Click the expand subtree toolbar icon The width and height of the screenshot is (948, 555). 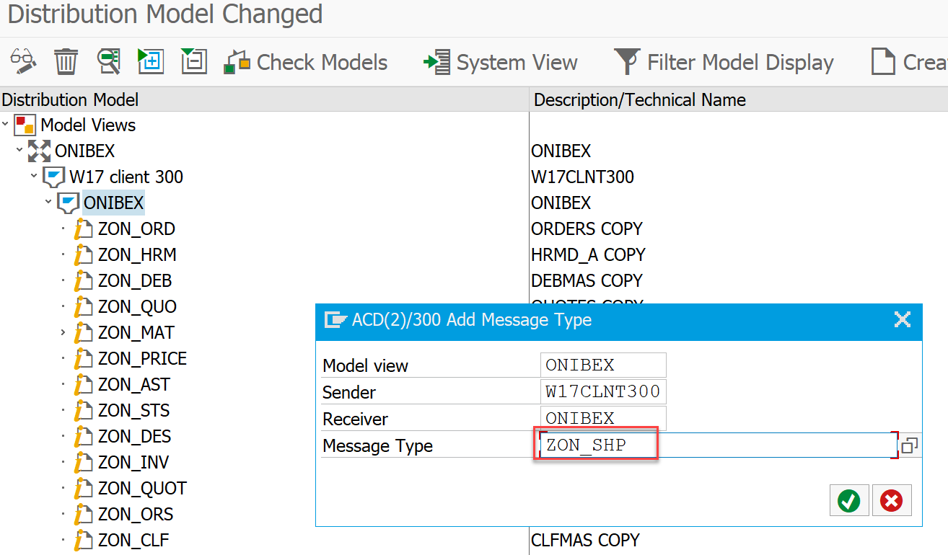(151, 62)
